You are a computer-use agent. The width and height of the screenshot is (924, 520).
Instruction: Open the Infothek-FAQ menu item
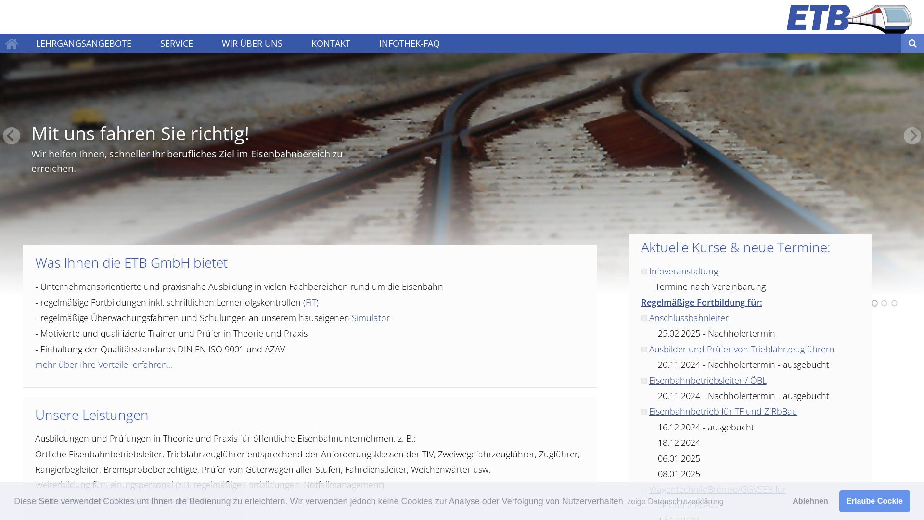point(410,43)
